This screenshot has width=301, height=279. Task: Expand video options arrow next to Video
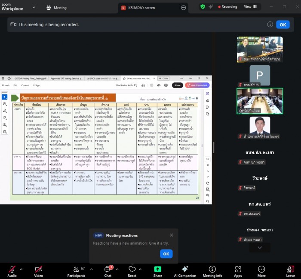[49, 268]
